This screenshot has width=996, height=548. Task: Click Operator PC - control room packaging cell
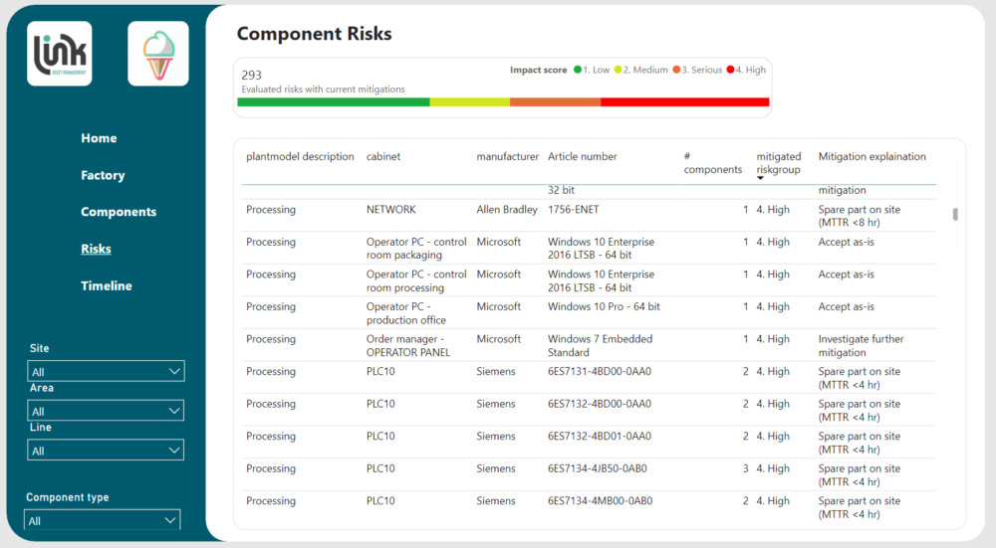click(x=416, y=249)
